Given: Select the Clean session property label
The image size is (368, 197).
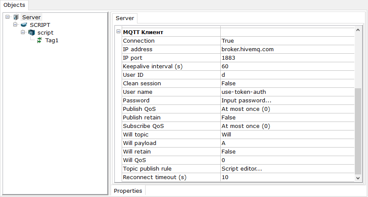Looking at the screenshot, I should coord(142,84).
